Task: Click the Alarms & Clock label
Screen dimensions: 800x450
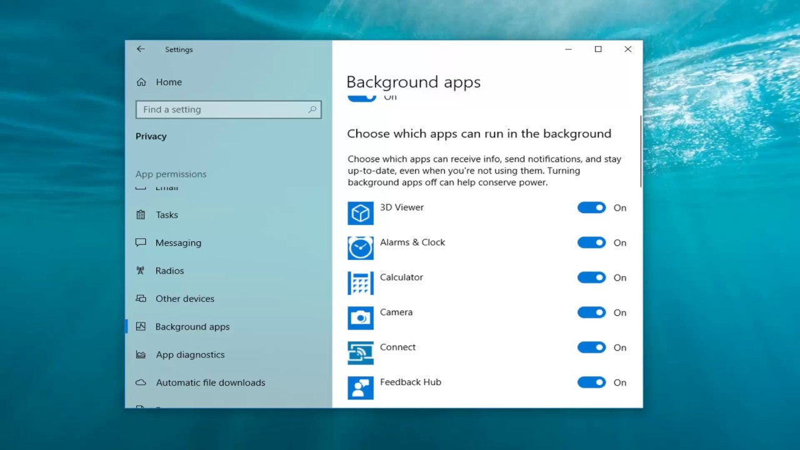Action: click(x=412, y=242)
